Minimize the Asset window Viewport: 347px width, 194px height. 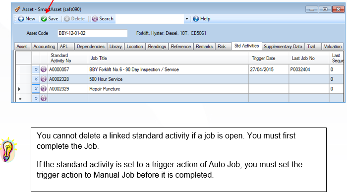point(312,9)
